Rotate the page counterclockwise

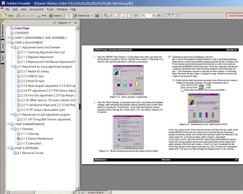point(175,15)
